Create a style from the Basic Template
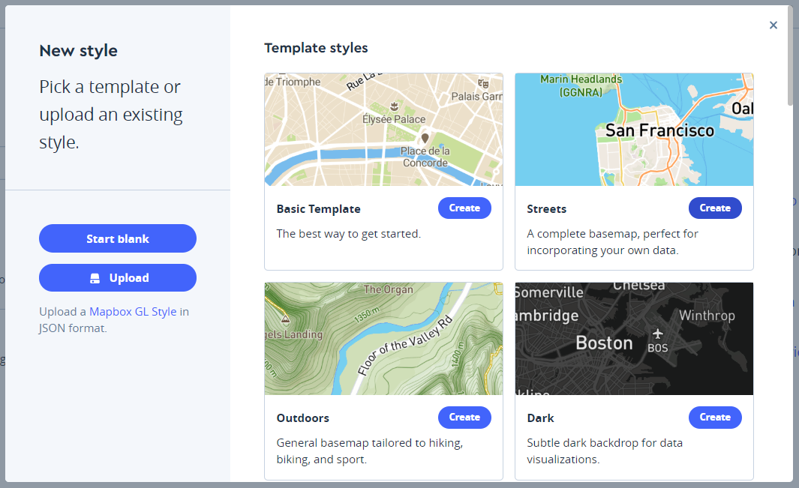This screenshot has height=488, width=799. tap(464, 208)
